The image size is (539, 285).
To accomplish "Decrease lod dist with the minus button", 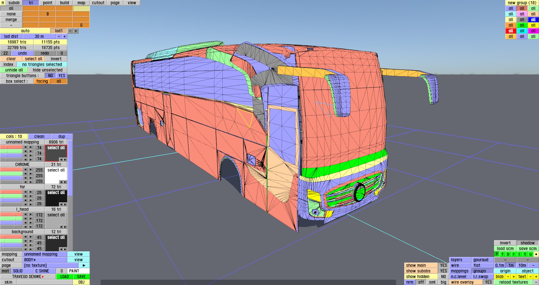I will click(x=59, y=36).
